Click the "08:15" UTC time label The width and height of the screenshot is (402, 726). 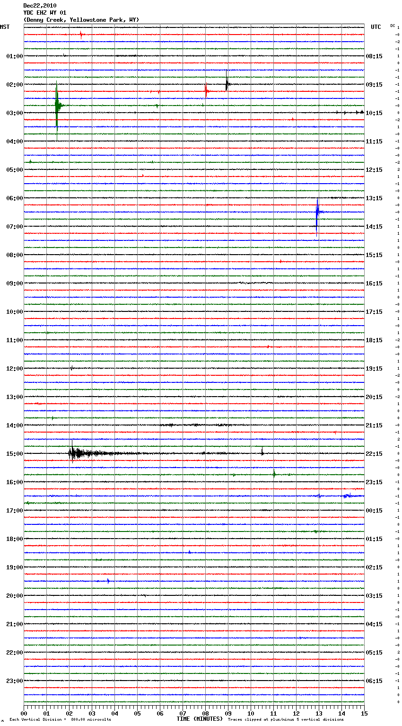tap(374, 56)
